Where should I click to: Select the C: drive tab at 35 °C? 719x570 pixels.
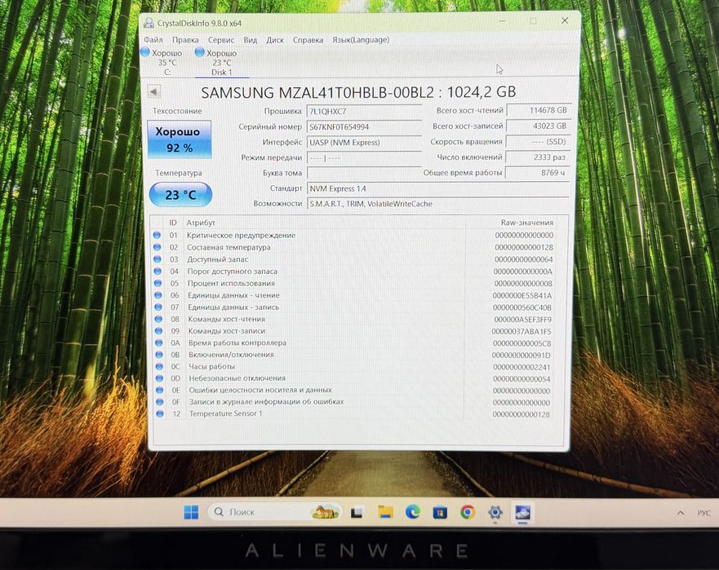point(162,62)
